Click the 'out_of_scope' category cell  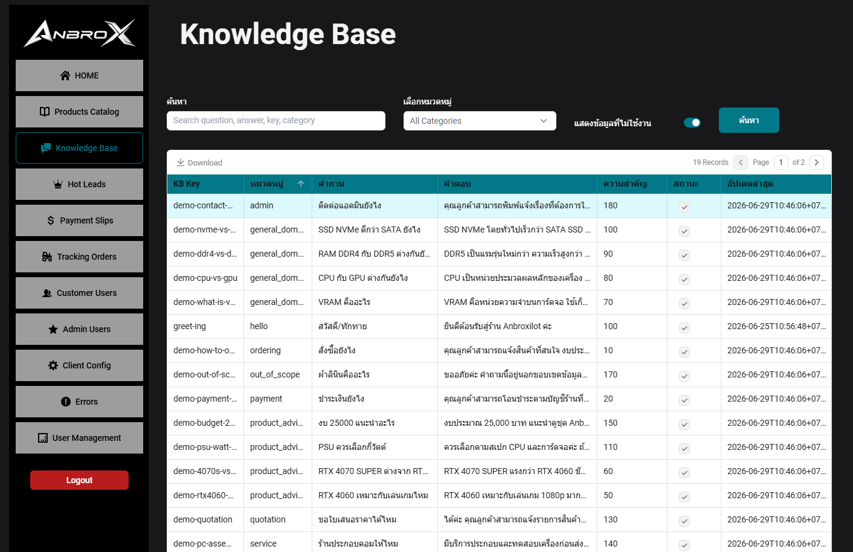278,374
